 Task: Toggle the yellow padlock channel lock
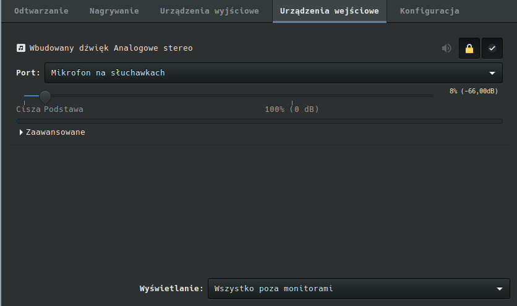coord(469,48)
